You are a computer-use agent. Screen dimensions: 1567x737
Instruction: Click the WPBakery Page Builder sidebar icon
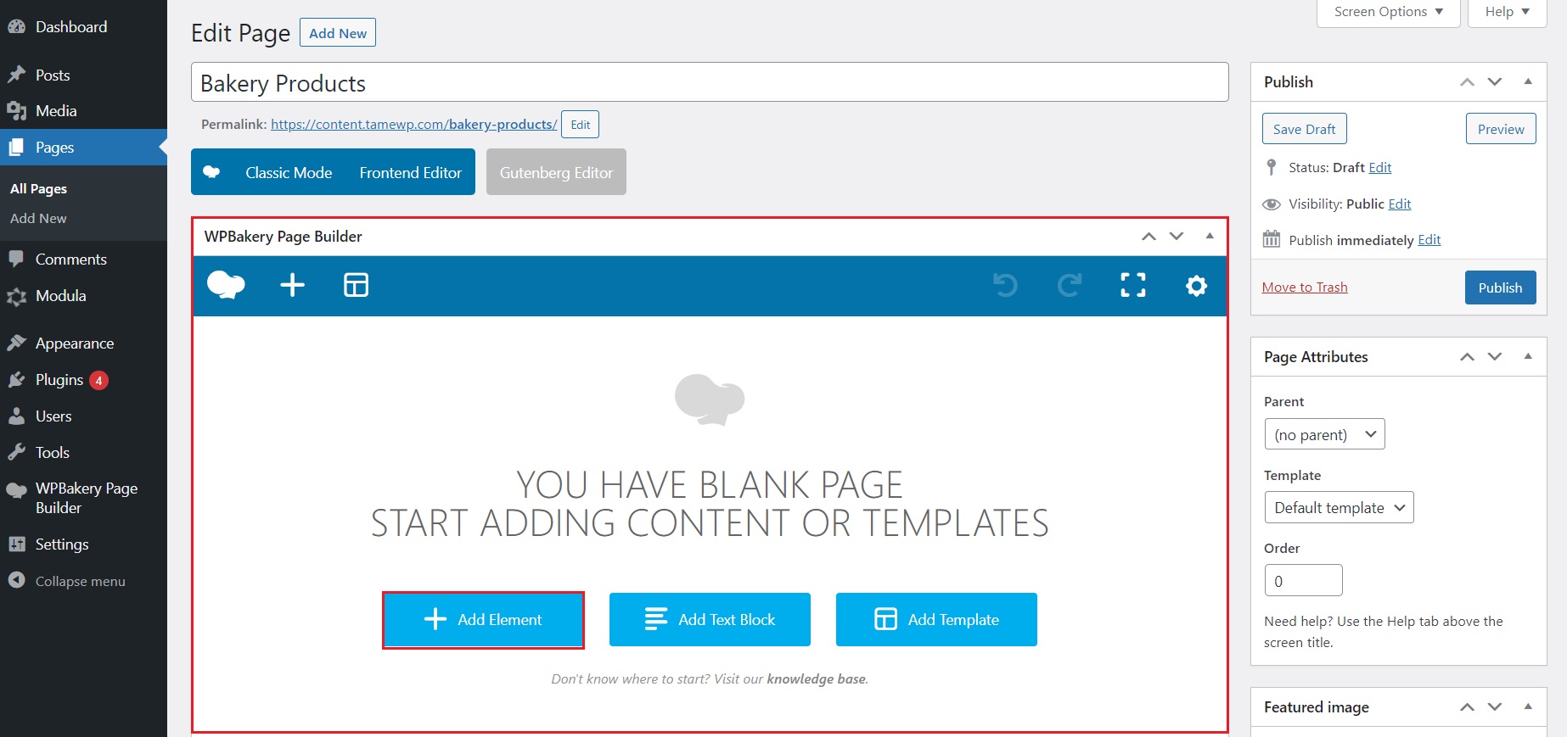click(16, 490)
